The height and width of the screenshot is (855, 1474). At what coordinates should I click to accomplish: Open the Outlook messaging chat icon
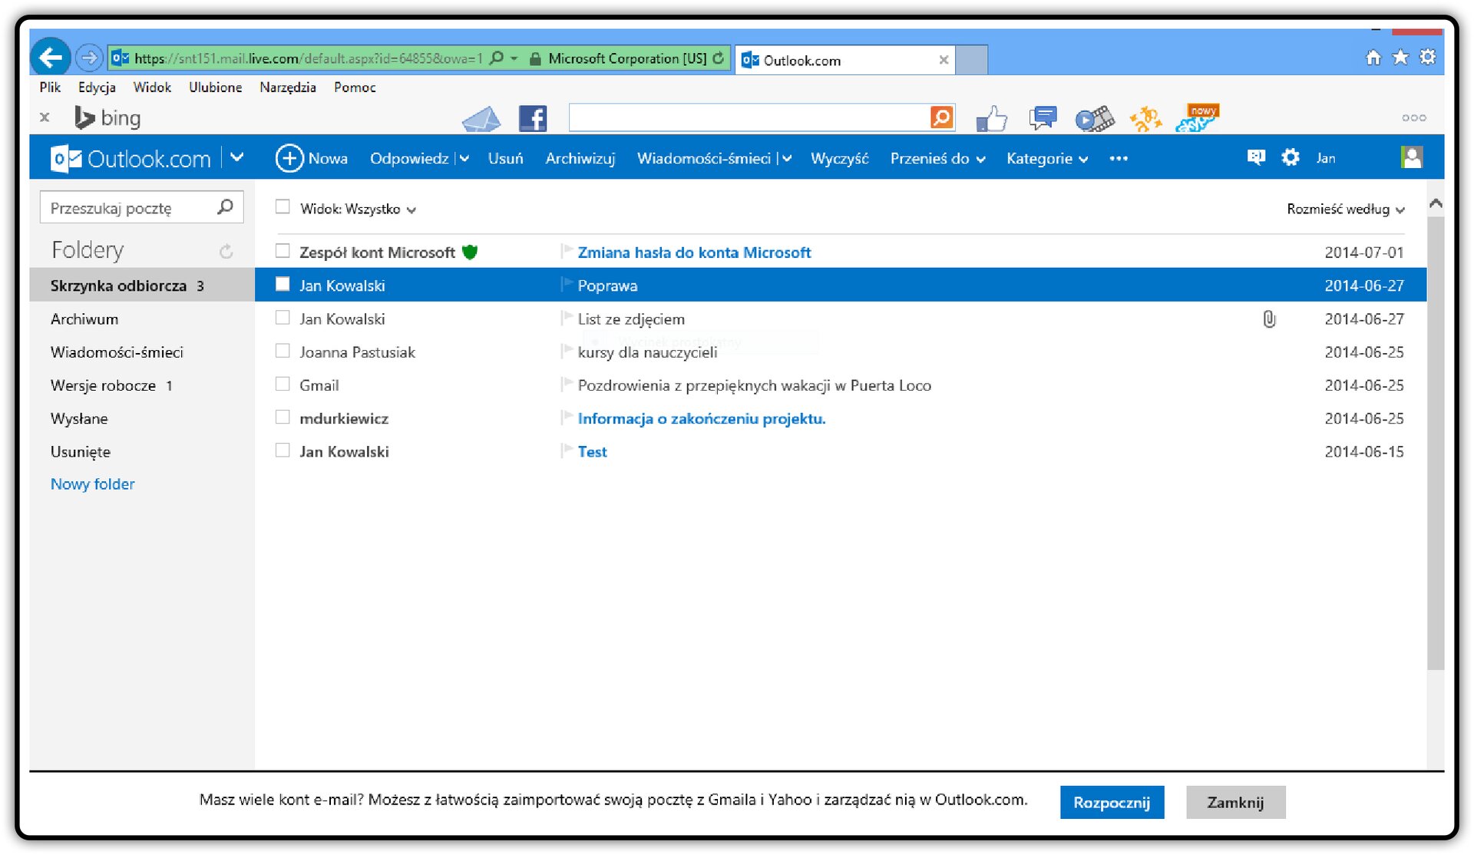1256,157
